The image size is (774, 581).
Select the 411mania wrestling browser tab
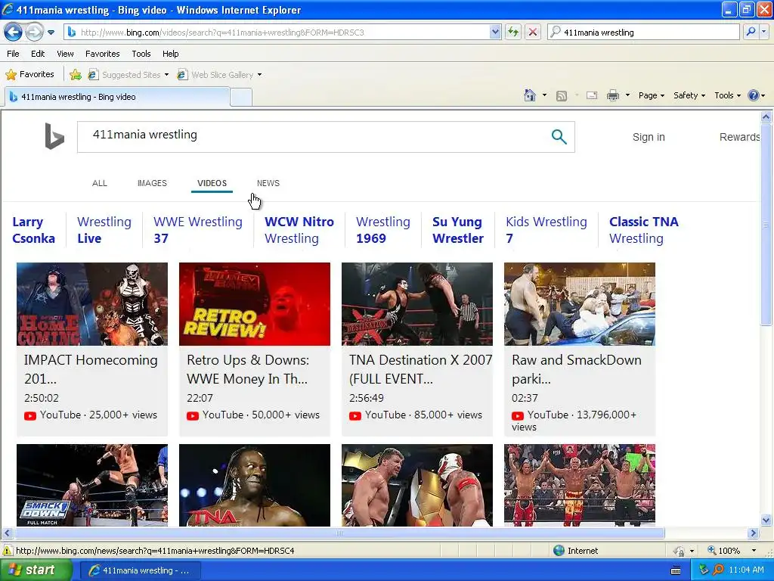point(117,97)
